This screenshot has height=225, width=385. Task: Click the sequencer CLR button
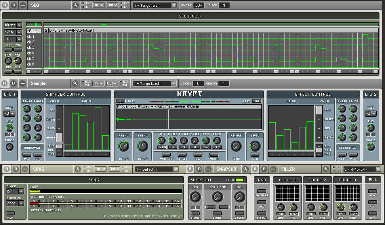coord(18,71)
